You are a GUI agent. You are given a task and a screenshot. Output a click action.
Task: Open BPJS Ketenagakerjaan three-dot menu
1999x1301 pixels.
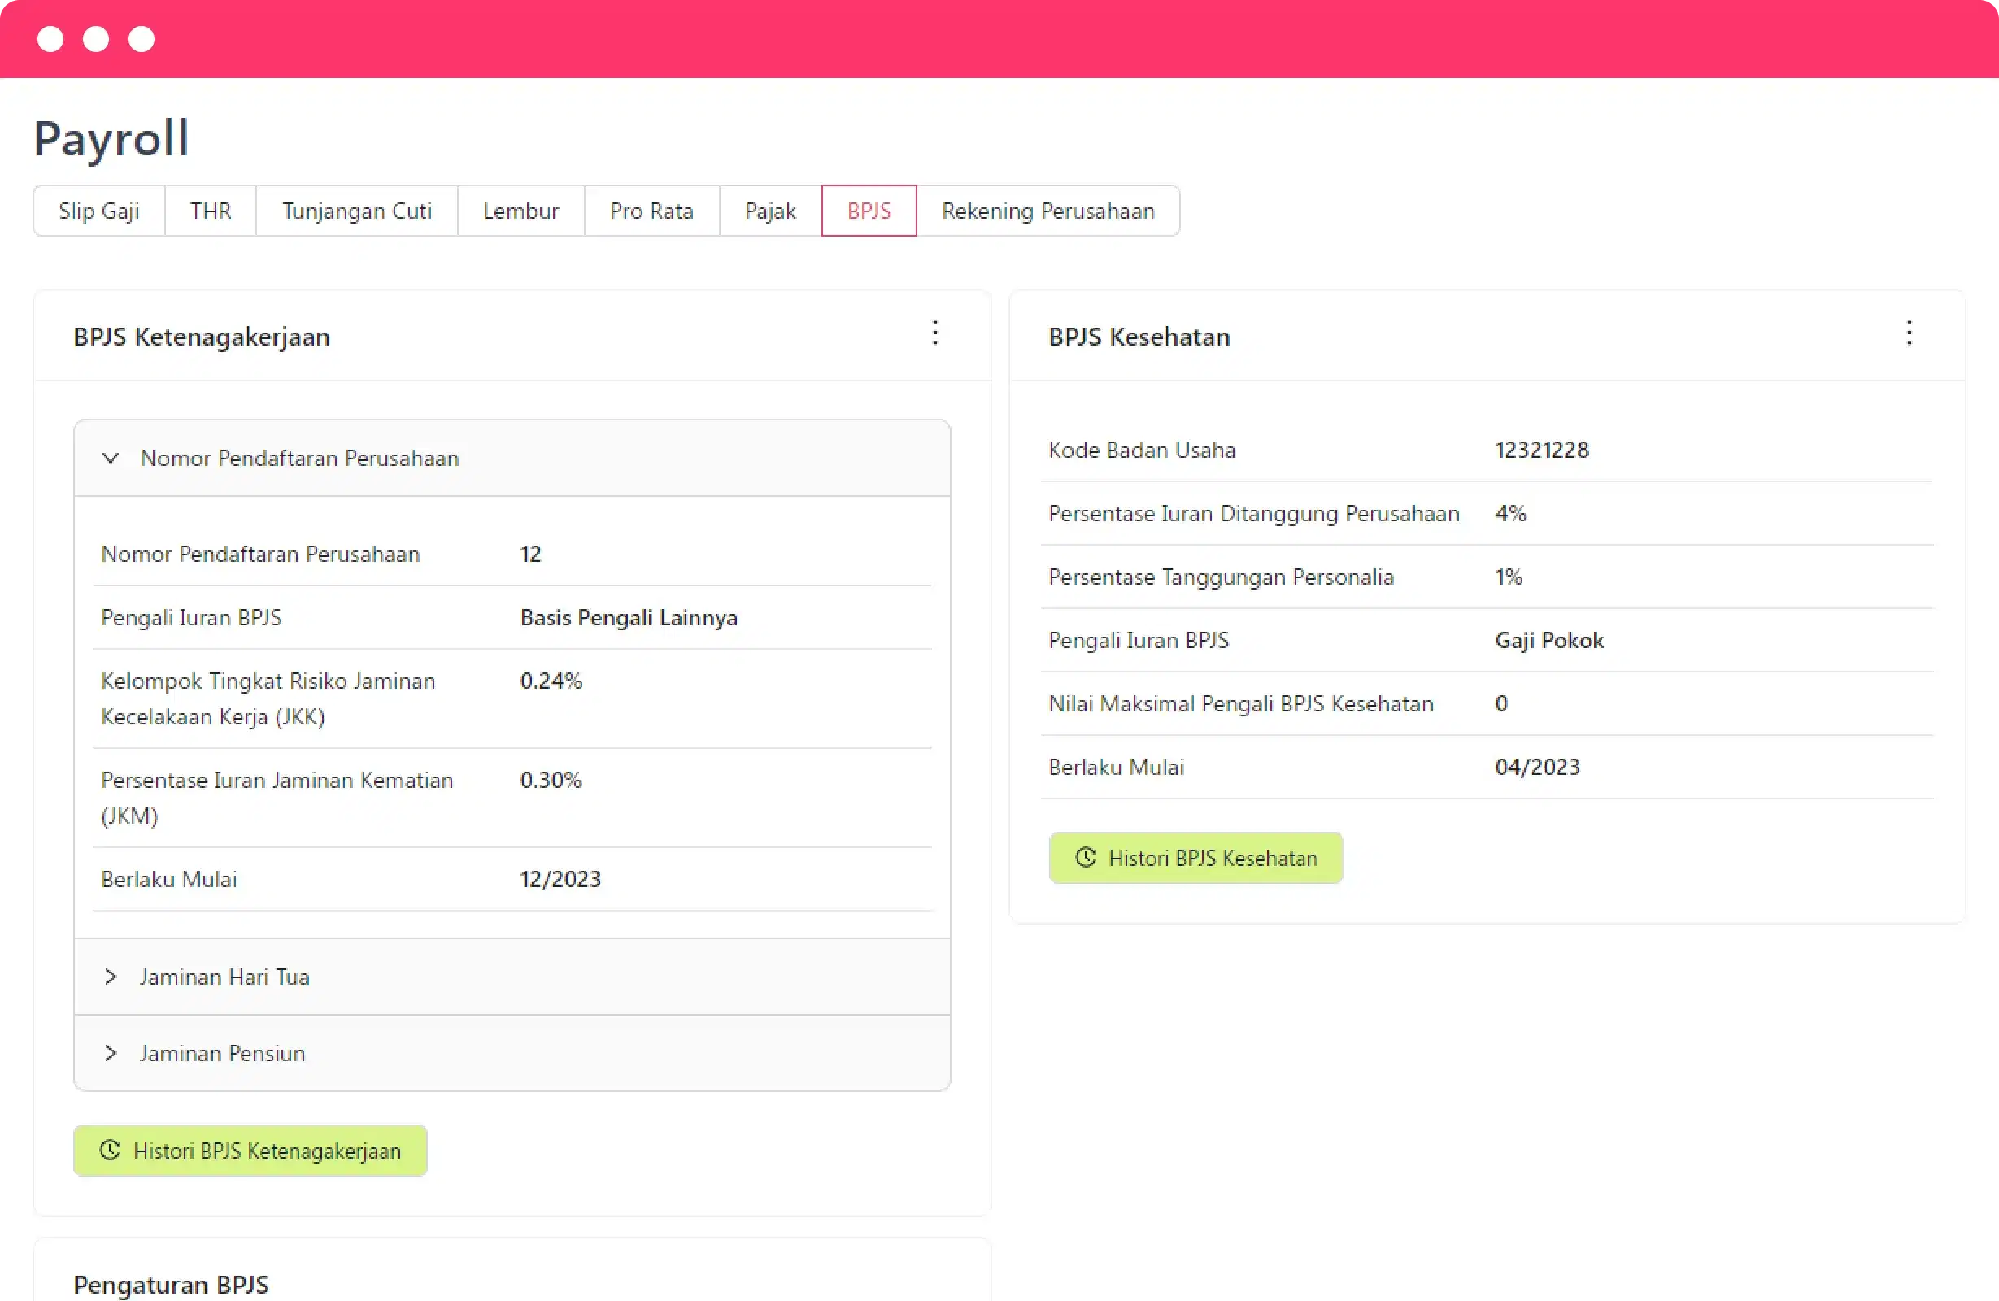[x=934, y=333]
